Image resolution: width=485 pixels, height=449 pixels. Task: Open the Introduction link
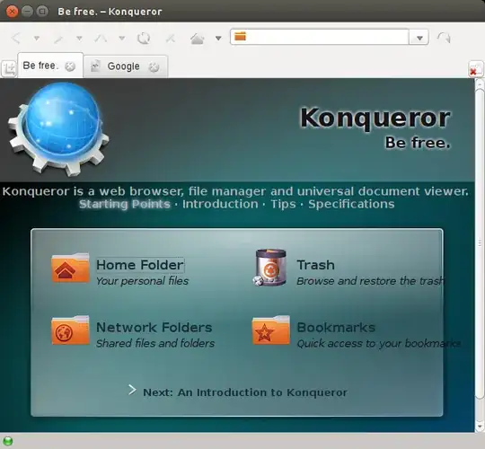point(220,204)
